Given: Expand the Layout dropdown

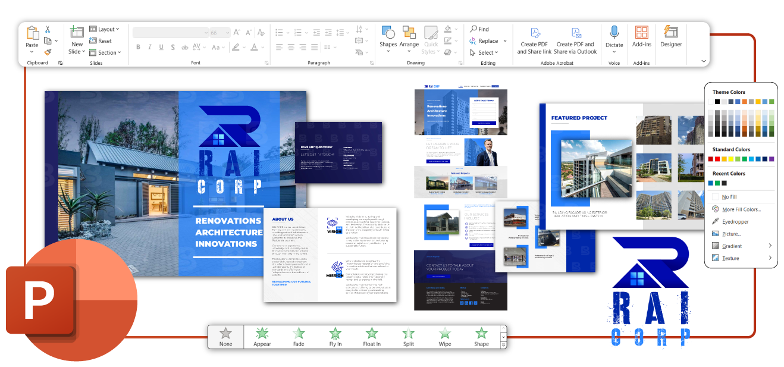Looking at the screenshot, I should pyautogui.click(x=104, y=29).
